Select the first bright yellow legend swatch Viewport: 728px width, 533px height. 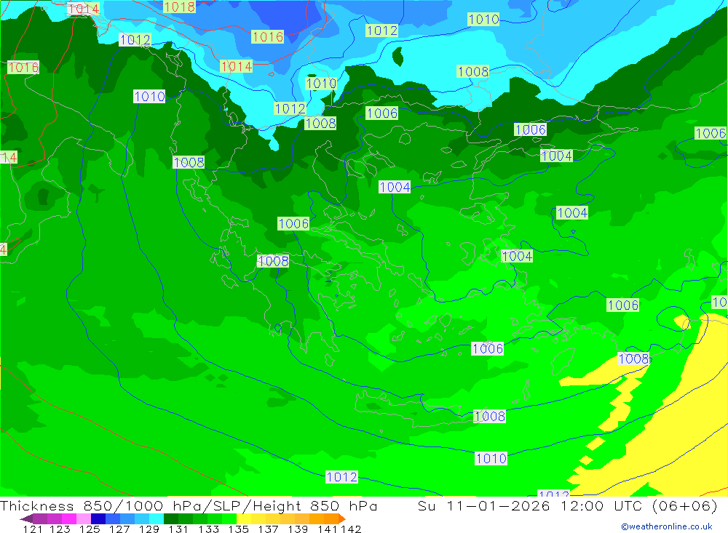(x=244, y=518)
